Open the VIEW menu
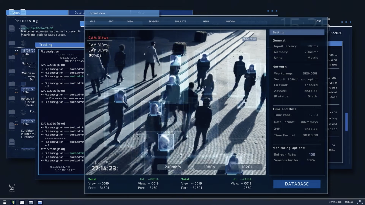The width and height of the screenshot is (365, 205). 130,21
